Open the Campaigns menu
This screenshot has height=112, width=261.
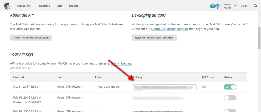(24, 6)
